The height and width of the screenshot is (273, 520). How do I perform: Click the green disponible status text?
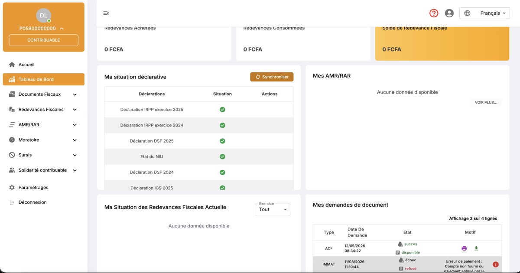click(x=410, y=253)
